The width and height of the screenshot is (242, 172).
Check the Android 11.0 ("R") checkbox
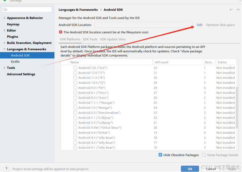[x=75, y=78]
